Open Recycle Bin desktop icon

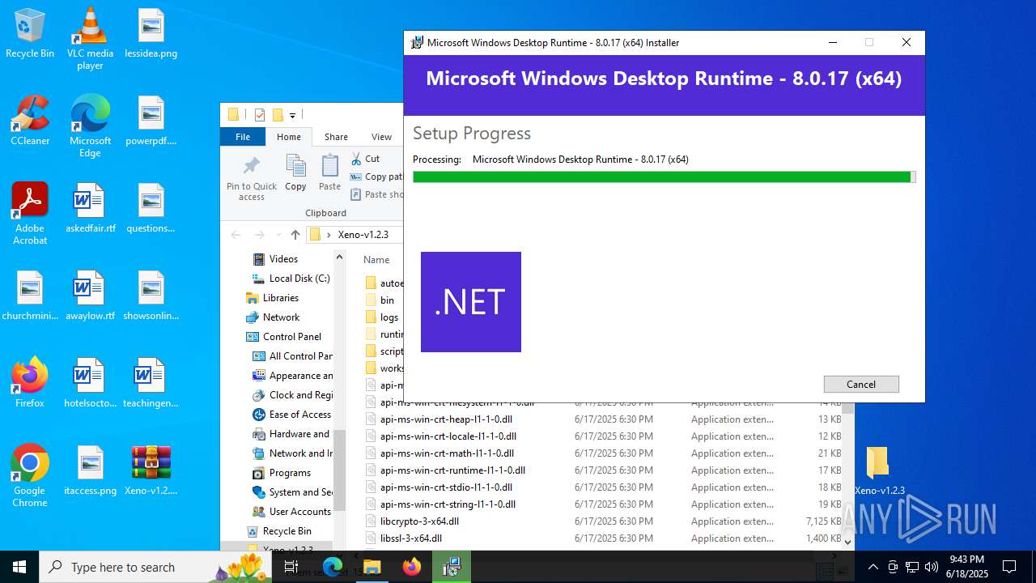coord(30,34)
